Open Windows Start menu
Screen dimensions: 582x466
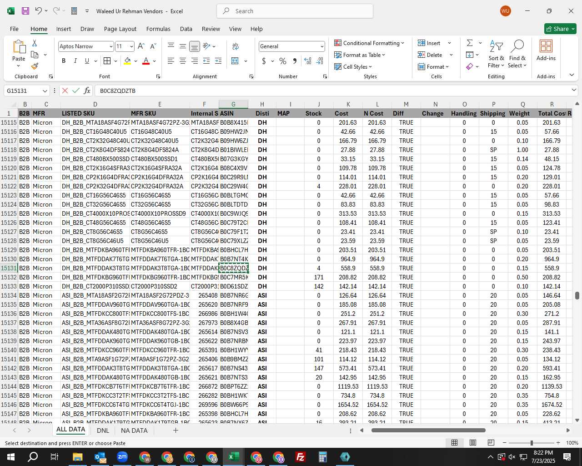10,457
